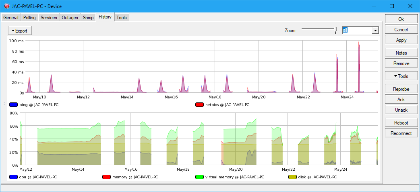
Task: Click the red memory legend swatch
Action: click(107, 177)
